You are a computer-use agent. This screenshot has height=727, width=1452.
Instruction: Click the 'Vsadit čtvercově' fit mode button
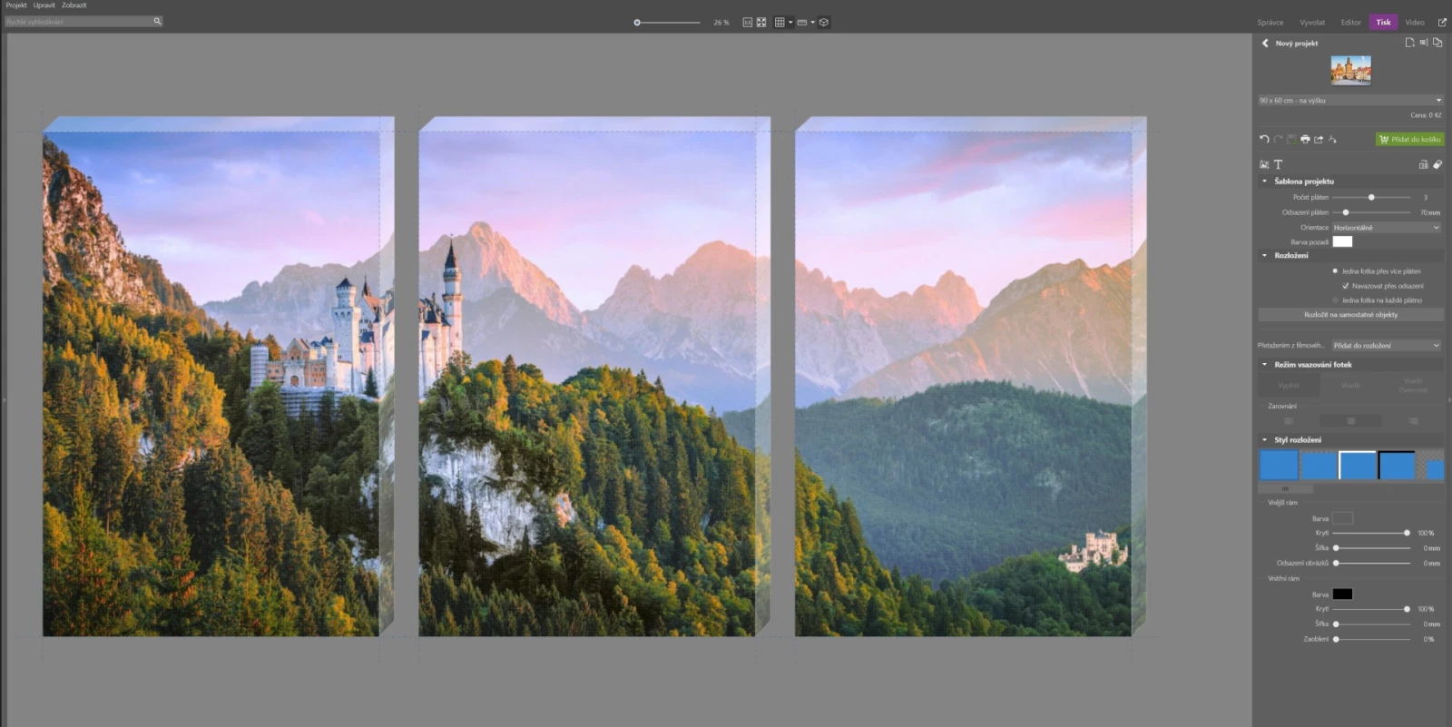pos(1413,386)
